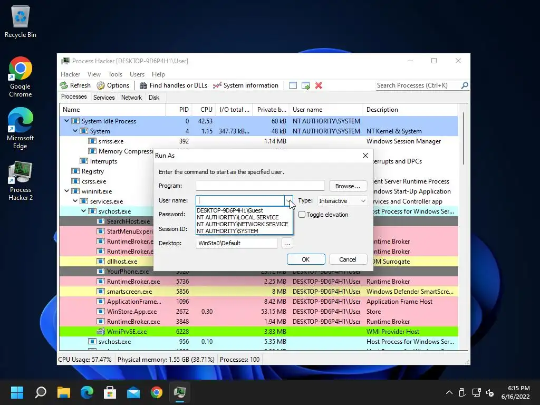Click the network tray icon

[476, 392]
